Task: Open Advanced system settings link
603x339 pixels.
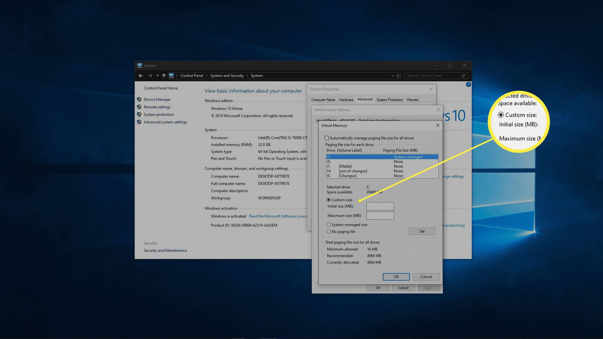Action: [x=165, y=122]
